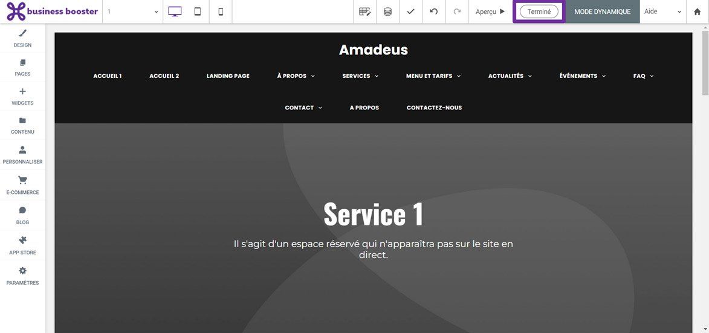Image resolution: width=709 pixels, height=333 pixels.
Task: Open the Personnaliser panel
Action: tap(22, 155)
